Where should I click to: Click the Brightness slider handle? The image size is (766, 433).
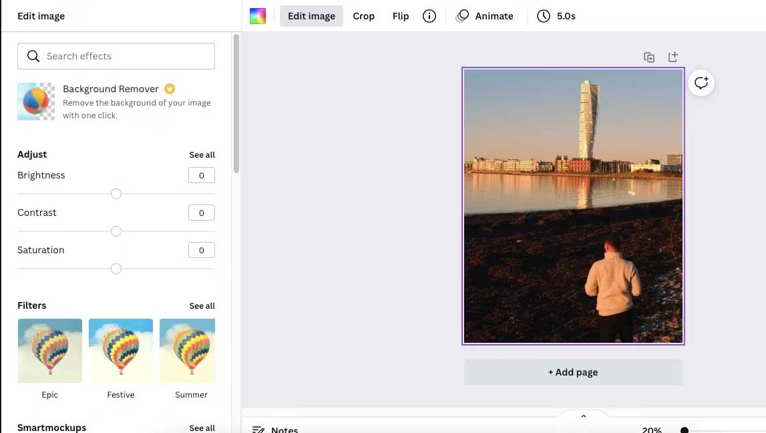pos(116,194)
